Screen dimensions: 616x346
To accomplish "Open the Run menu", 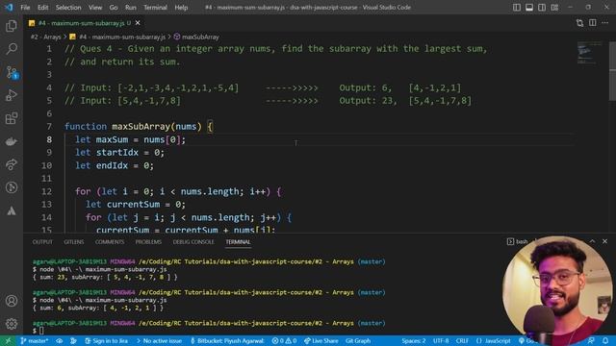I will (131, 8).
